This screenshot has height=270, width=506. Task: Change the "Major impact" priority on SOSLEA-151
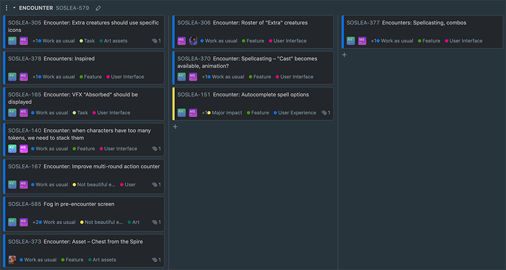click(225, 113)
